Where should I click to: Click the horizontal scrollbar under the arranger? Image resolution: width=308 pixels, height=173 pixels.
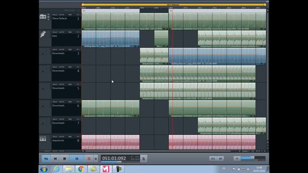tap(158, 151)
